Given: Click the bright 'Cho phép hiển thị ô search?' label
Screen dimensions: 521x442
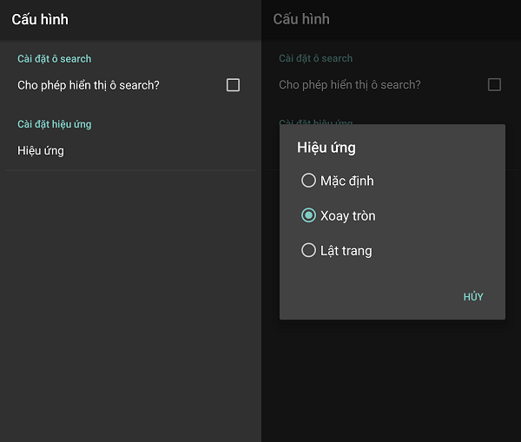Looking at the screenshot, I should 89,85.
